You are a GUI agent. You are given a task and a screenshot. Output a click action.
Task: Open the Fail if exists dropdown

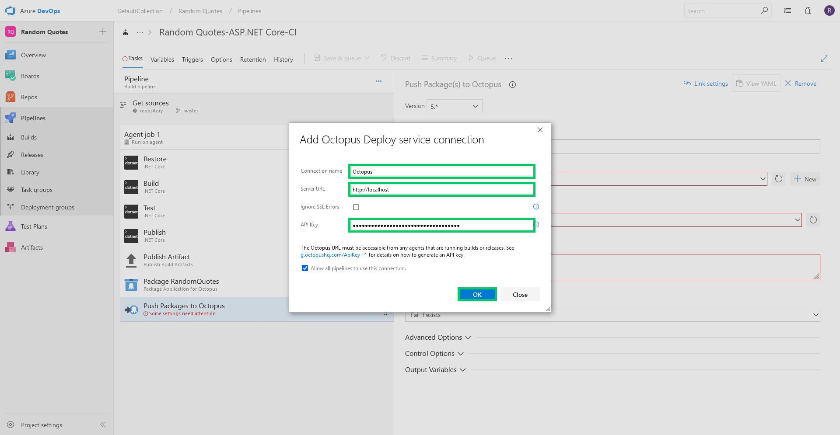pos(612,315)
